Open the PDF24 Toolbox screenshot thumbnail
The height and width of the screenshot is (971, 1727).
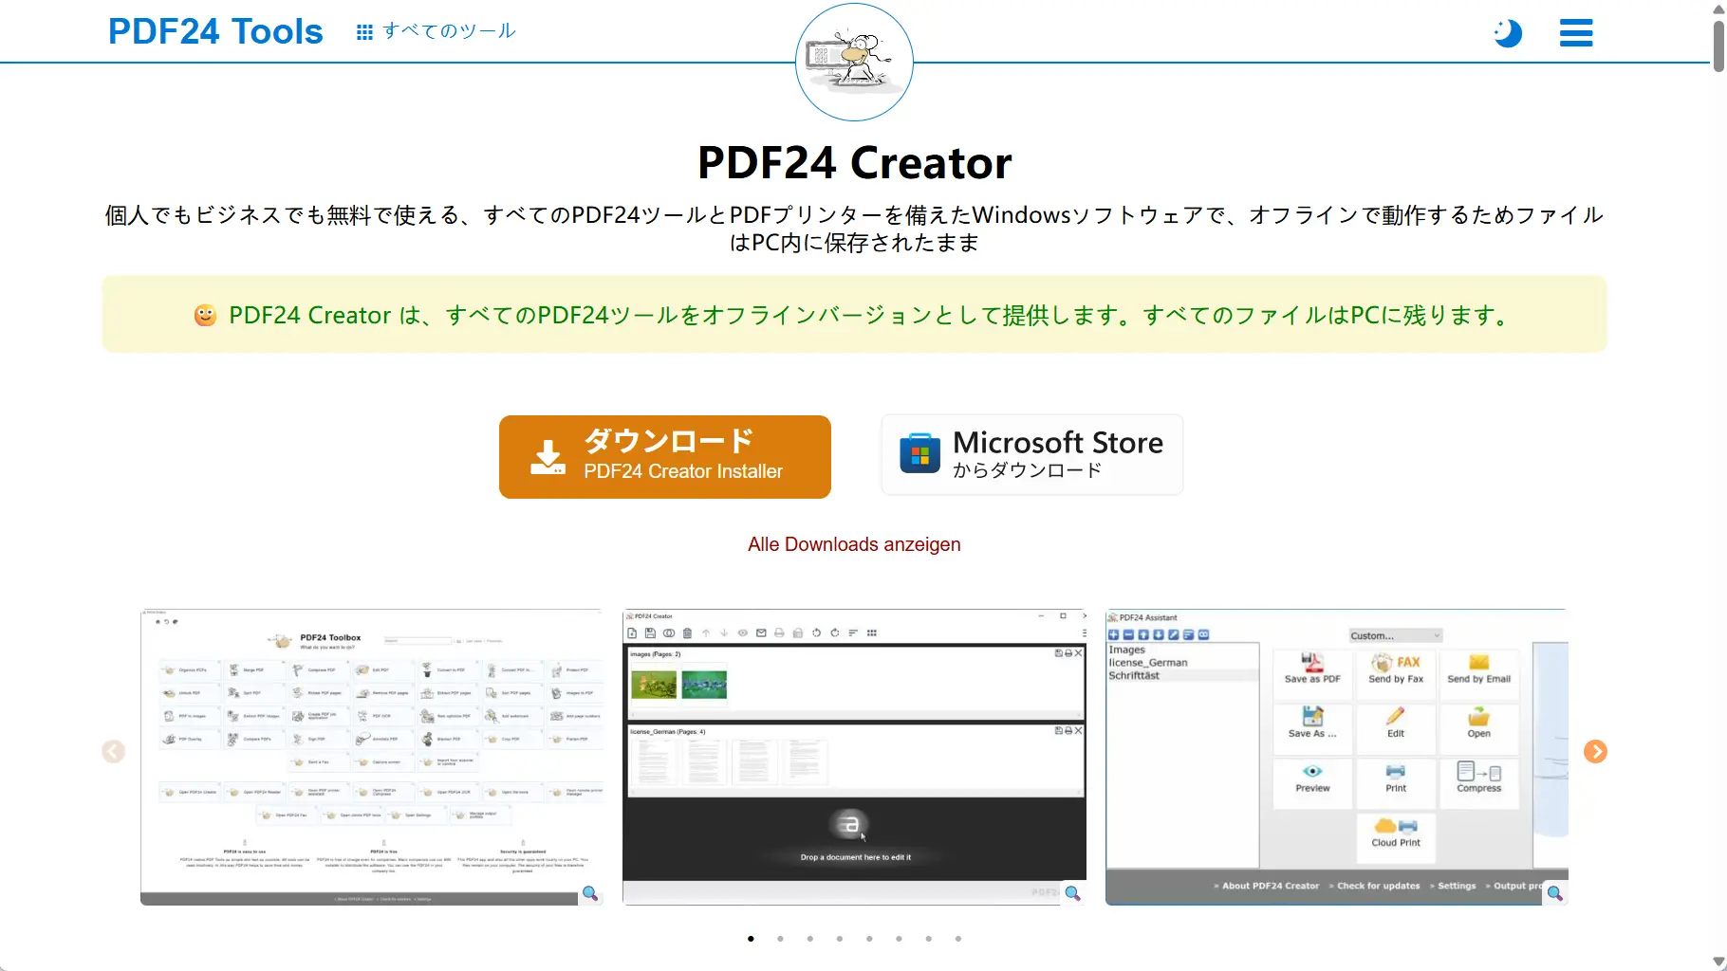[x=372, y=757]
